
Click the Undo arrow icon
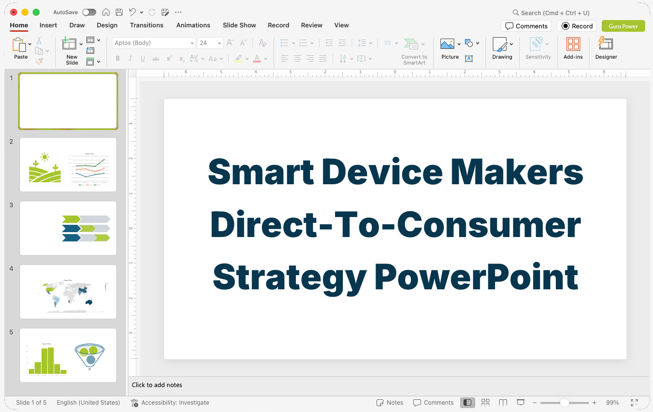(132, 12)
